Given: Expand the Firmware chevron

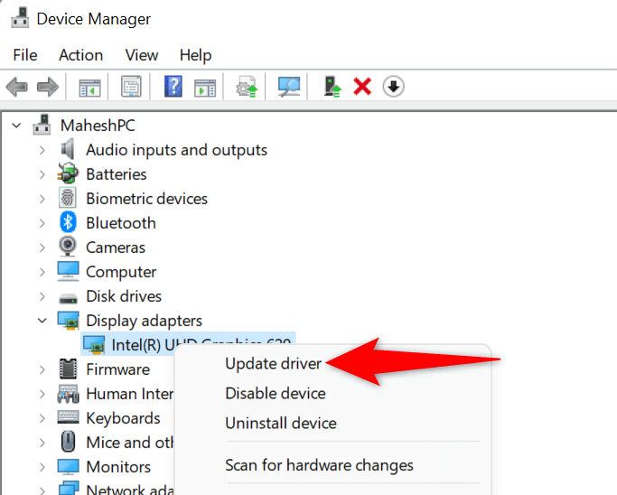Looking at the screenshot, I should (x=42, y=369).
